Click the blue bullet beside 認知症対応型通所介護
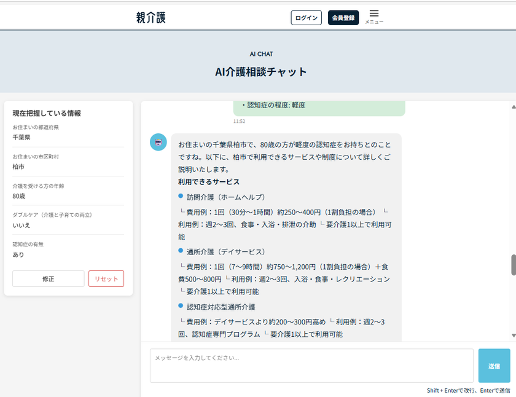The image size is (516, 397). tap(181, 306)
